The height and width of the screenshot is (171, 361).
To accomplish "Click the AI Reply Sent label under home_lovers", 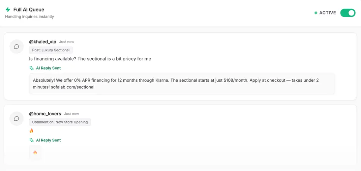I will 48,140.
